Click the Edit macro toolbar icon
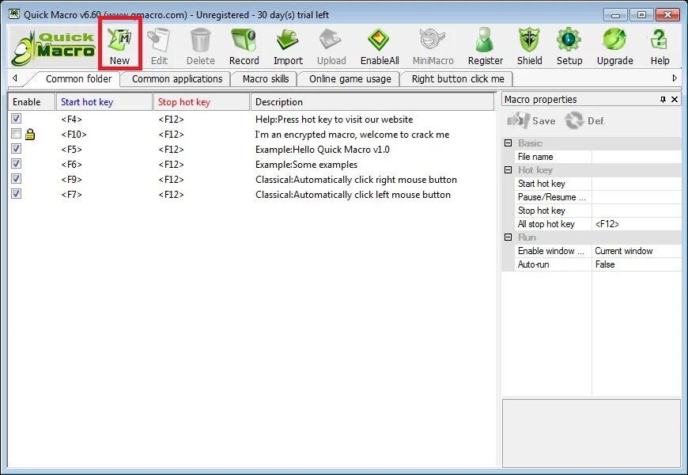The height and width of the screenshot is (475, 688). [x=159, y=46]
